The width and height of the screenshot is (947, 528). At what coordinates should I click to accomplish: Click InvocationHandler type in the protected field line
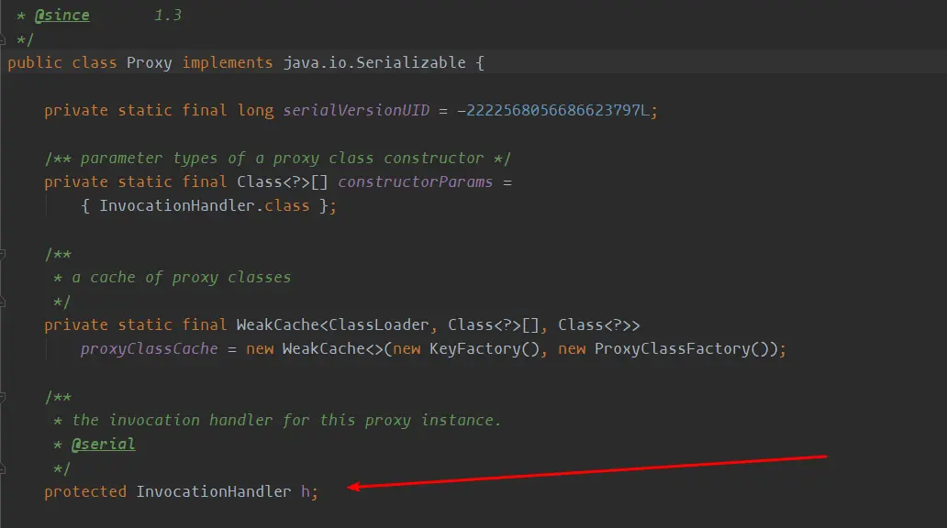213,492
